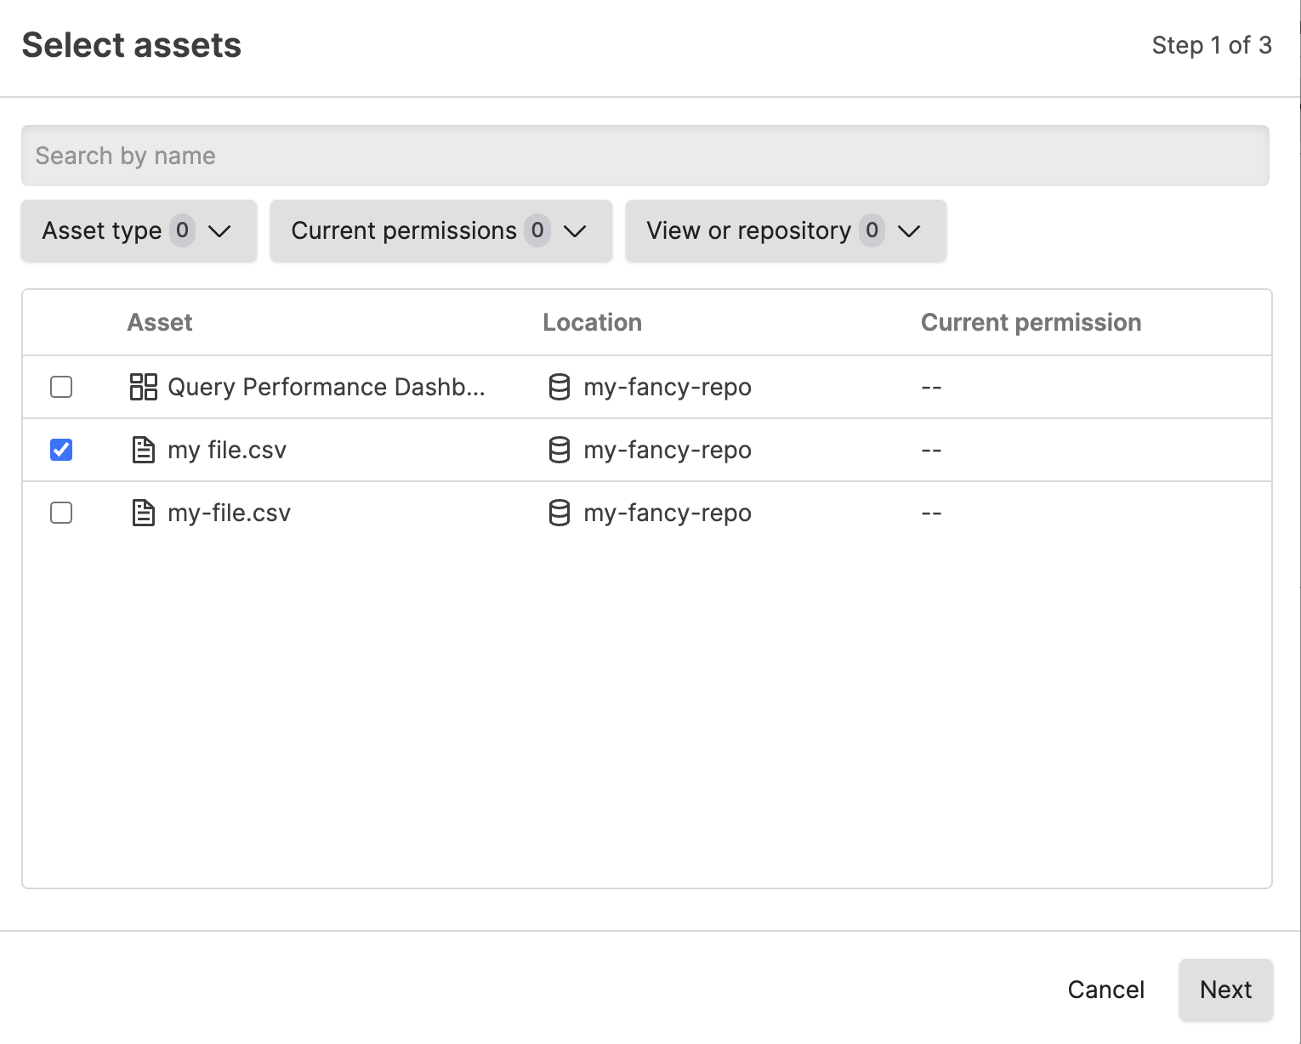
Task: Click the dashboard grid icon for Query Performance Dashboard
Action: [144, 387]
